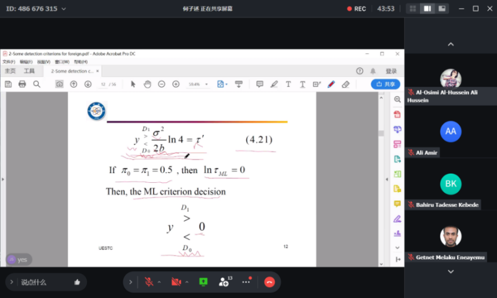497x298 pixels.
Task: Expand microphone options arrow
Action: coord(159,282)
